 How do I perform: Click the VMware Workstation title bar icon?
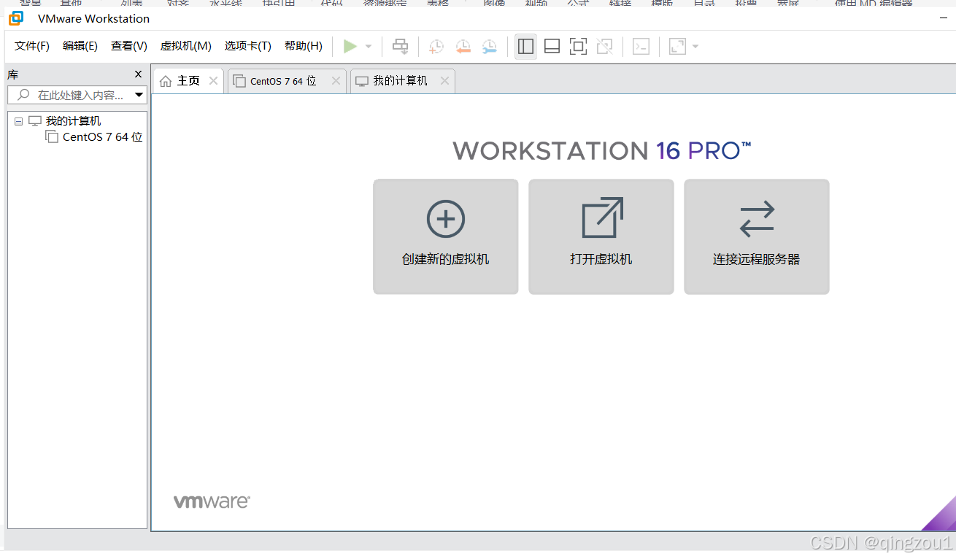[16, 18]
